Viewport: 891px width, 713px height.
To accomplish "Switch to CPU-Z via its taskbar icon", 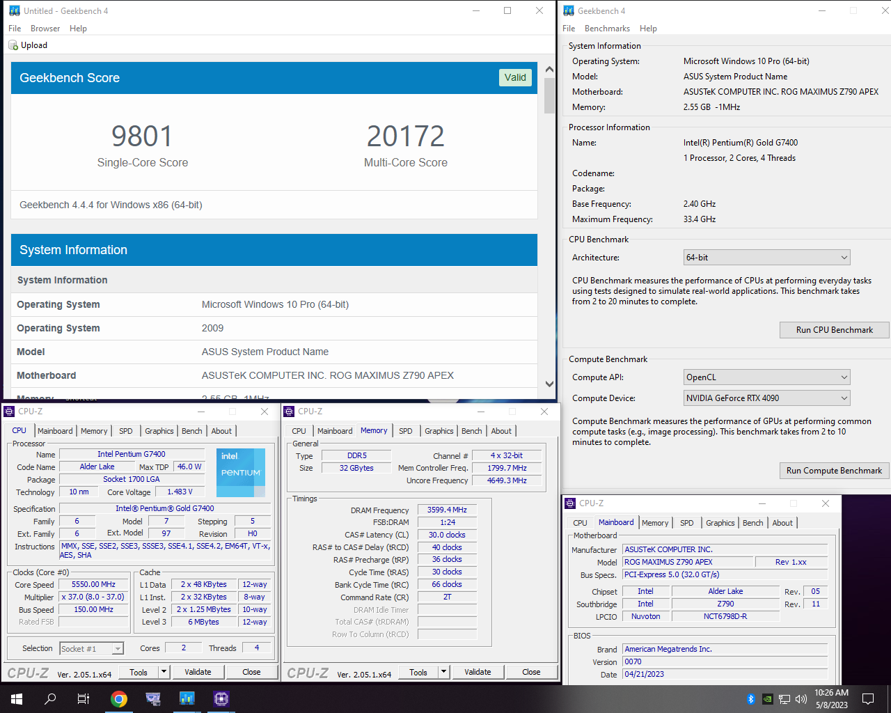I will [221, 699].
